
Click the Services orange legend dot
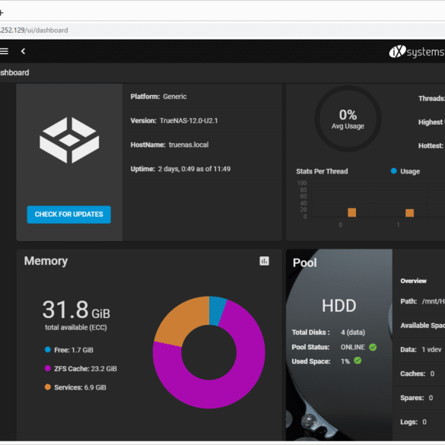click(x=48, y=387)
